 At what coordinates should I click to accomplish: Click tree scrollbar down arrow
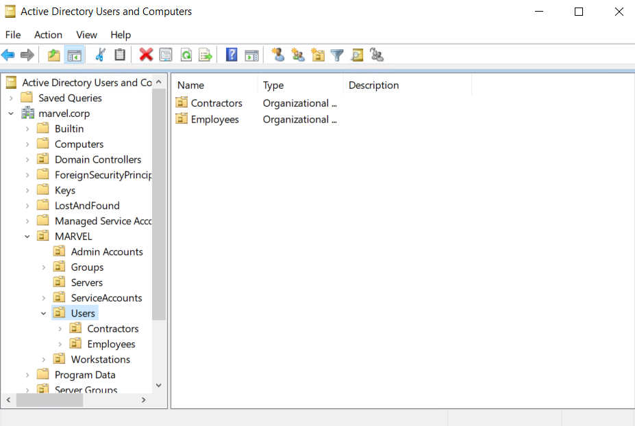click(159, 385)
